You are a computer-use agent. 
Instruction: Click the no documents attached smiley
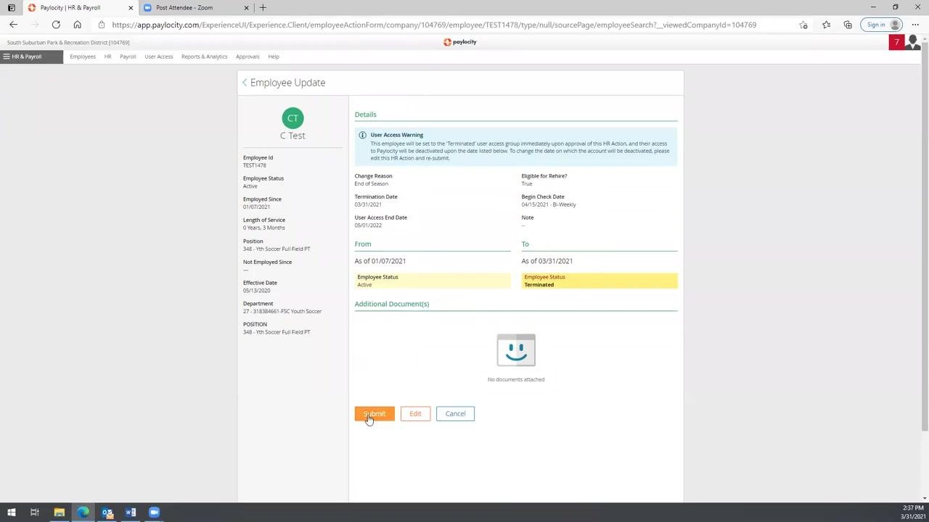(x=516, y=350)
